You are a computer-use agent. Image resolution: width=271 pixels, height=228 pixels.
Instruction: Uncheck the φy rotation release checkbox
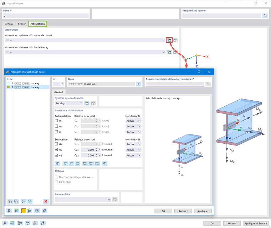click(56, 149)
